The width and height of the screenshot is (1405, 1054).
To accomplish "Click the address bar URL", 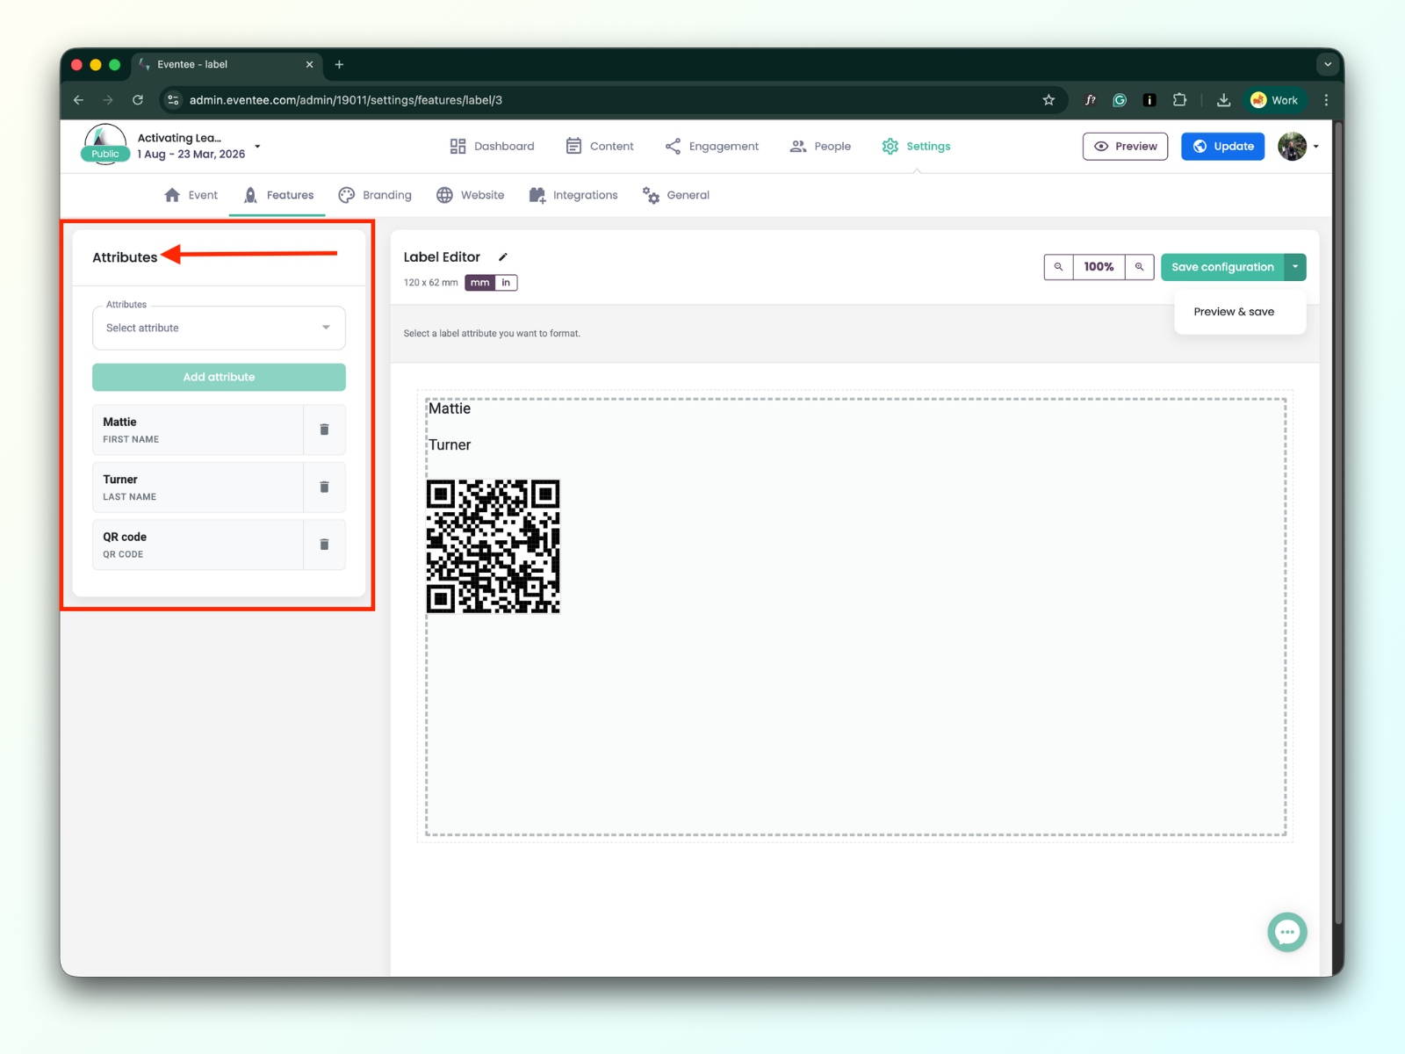I will tap(346, 100).
